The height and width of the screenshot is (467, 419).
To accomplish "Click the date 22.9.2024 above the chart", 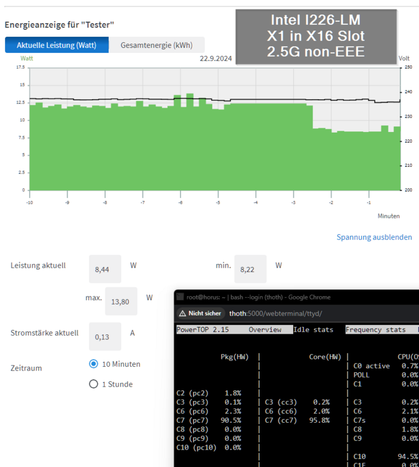I will 215,59.
